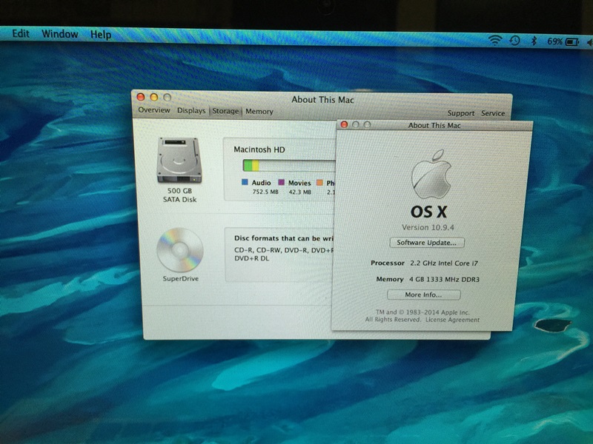
Task: Click the Software Update button
Action: pos(427,243)
